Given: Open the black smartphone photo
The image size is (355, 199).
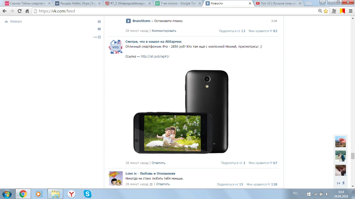Looking at the screenshot, I should pos(181,112).
